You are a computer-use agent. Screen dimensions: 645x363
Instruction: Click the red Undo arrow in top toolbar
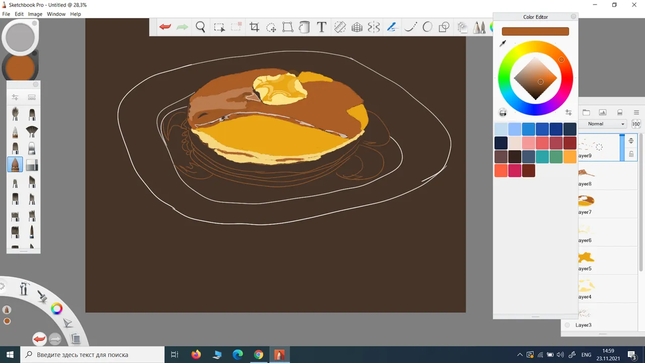165,27
